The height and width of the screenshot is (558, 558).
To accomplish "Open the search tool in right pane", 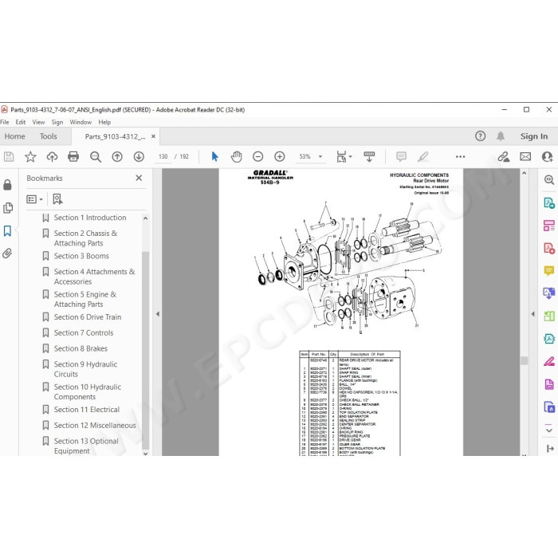I will tap(549, 179).
